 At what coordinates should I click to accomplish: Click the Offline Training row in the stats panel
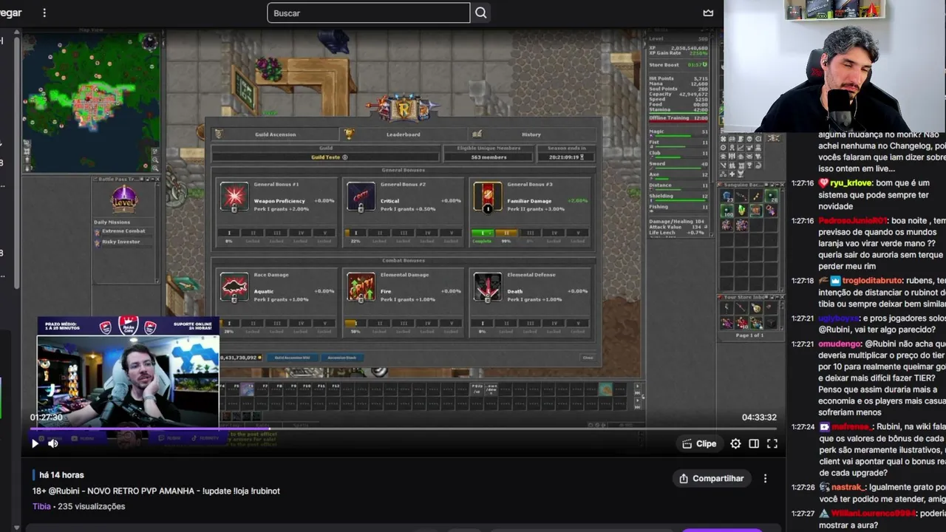(678, 118)
